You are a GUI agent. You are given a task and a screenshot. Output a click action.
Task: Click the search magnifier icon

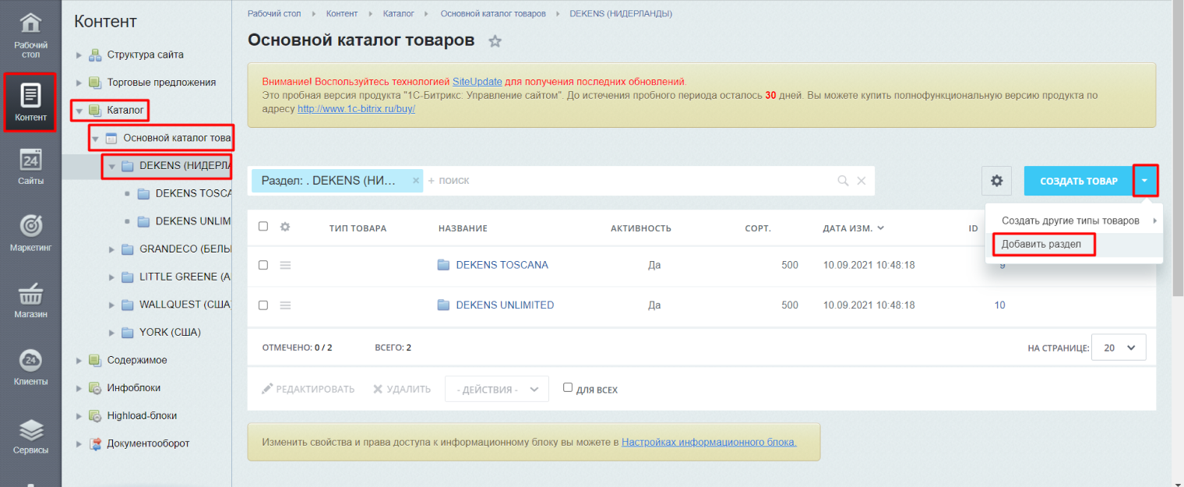[843, 181]
